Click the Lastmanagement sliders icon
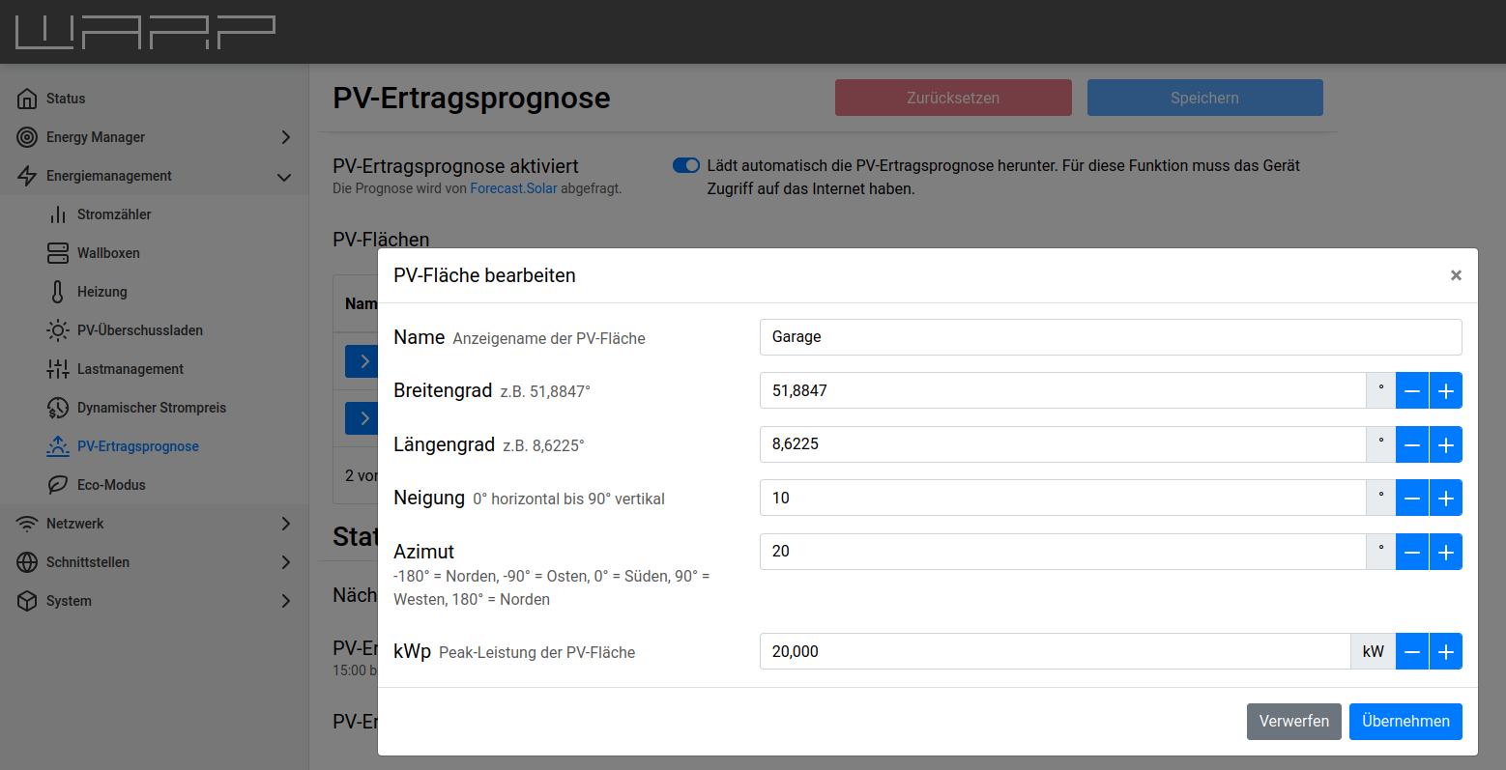 click(x=58, y=369)
